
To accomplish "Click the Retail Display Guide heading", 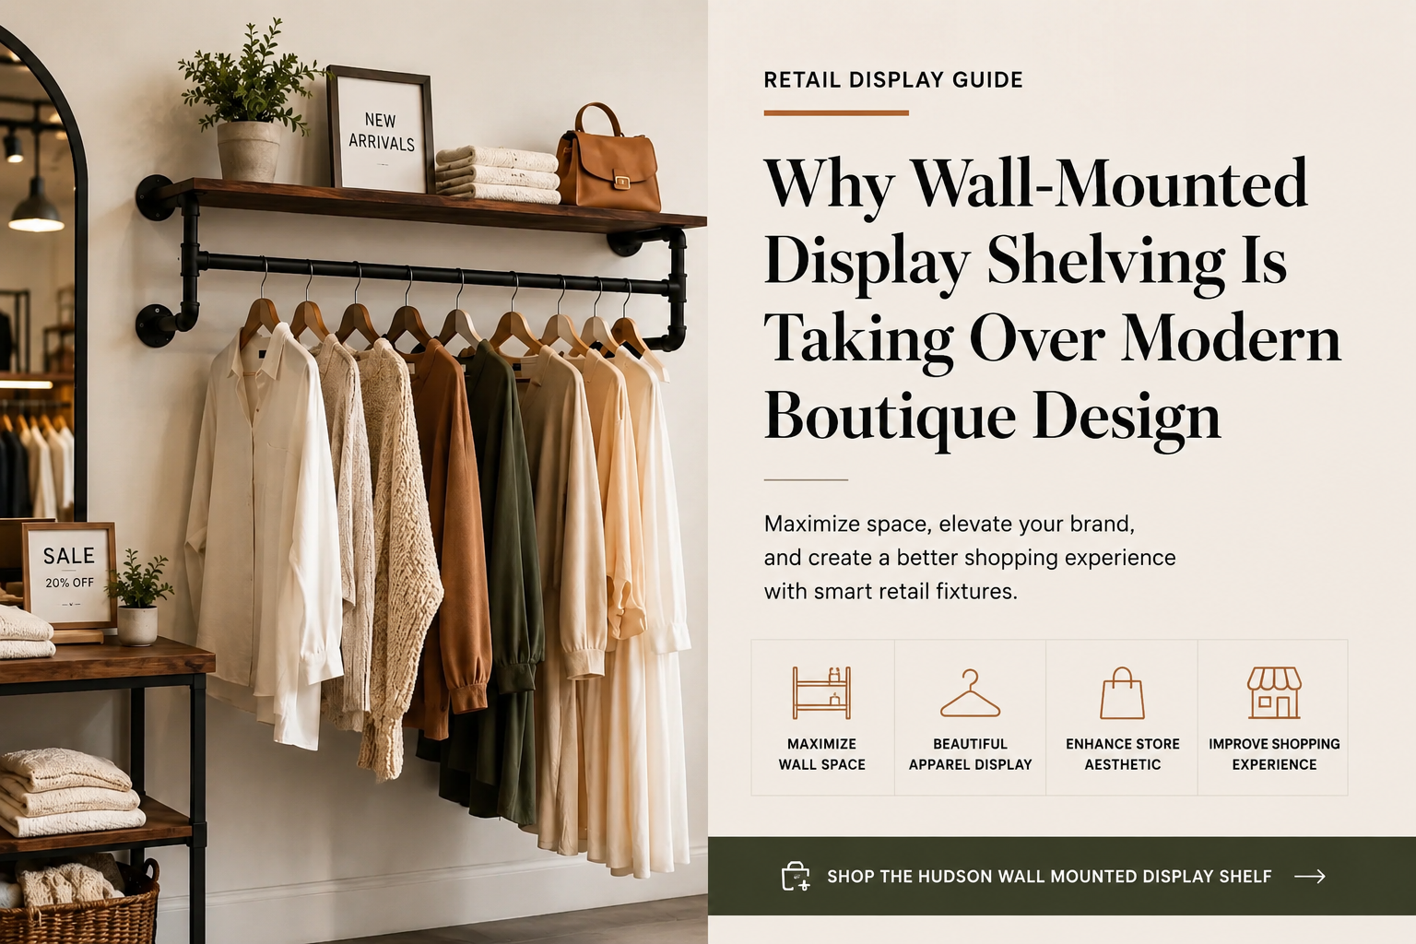I will tap(893, 80).
